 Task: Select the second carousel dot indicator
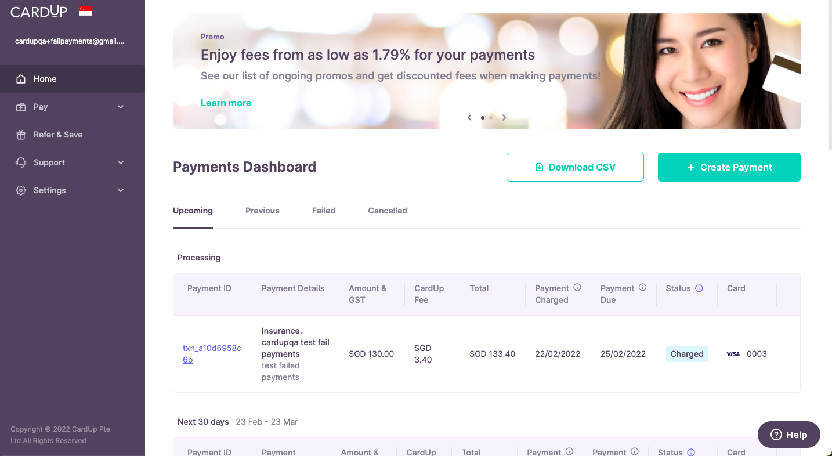click(491, 118)
